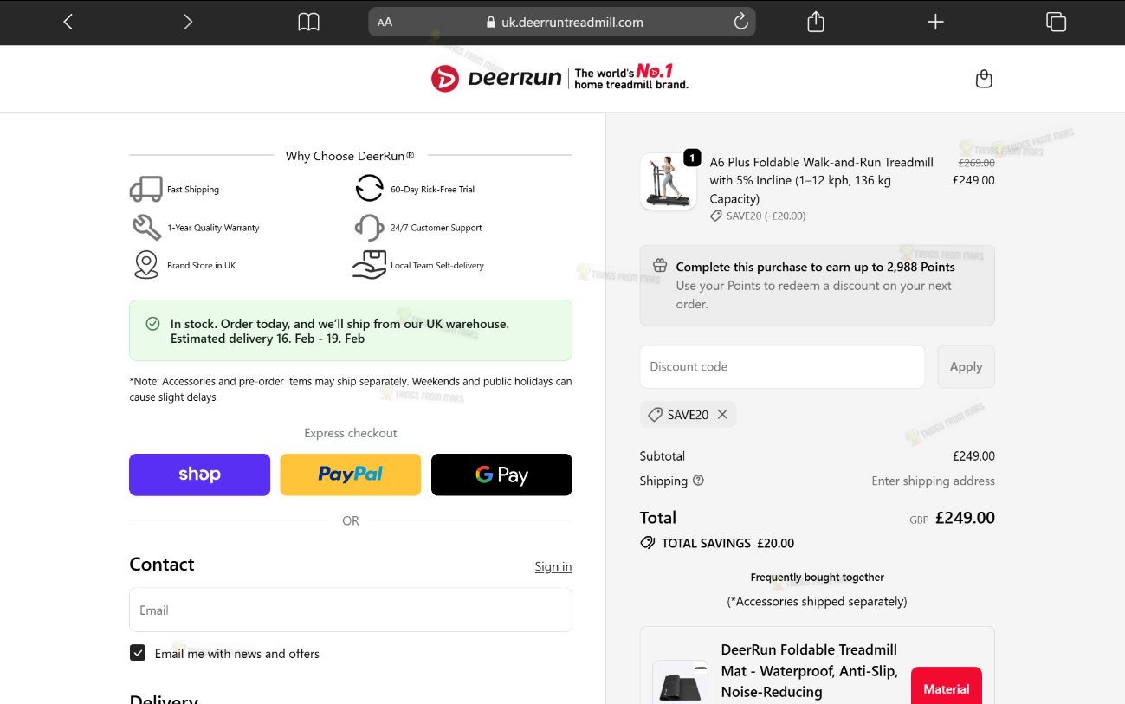Click the Shipping help question mark icon
The width and height of the screenshot is (1125, 704).
pos(699,481)
